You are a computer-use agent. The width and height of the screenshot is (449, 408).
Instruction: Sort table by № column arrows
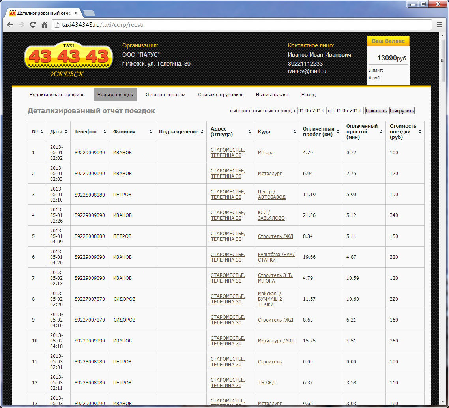42,132
